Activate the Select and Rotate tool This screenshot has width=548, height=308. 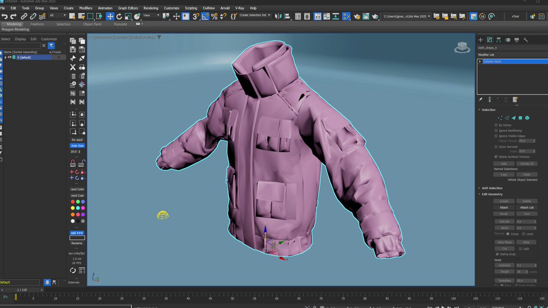coord(120,16)
